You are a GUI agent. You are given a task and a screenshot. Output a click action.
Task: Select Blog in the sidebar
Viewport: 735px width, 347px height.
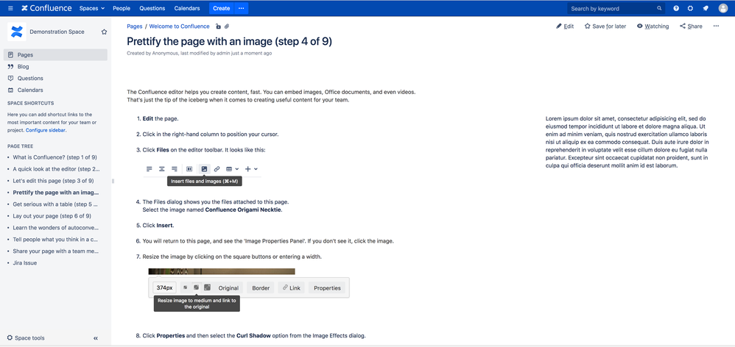coord(55,66)
